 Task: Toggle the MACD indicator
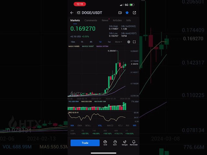[110, 126]
